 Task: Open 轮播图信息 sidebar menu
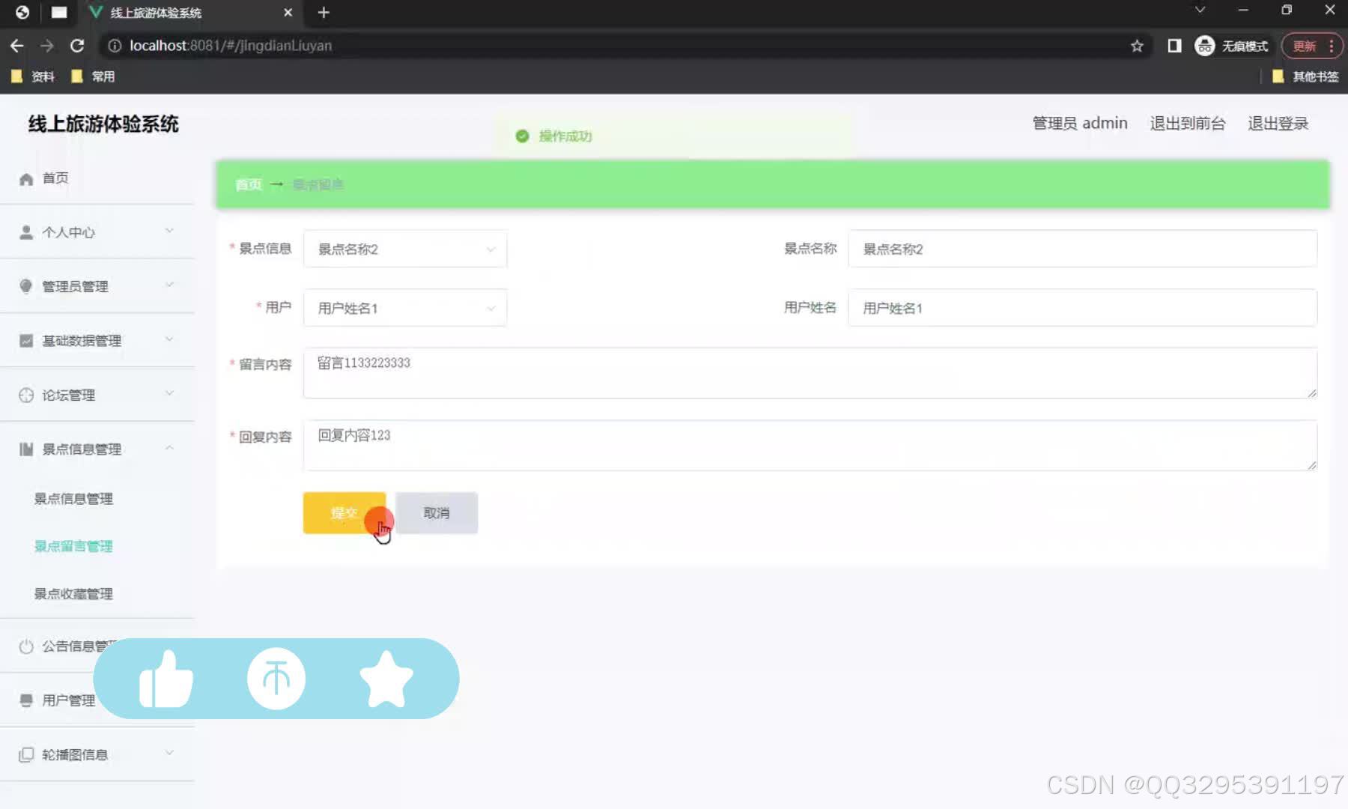click(97, 754)
